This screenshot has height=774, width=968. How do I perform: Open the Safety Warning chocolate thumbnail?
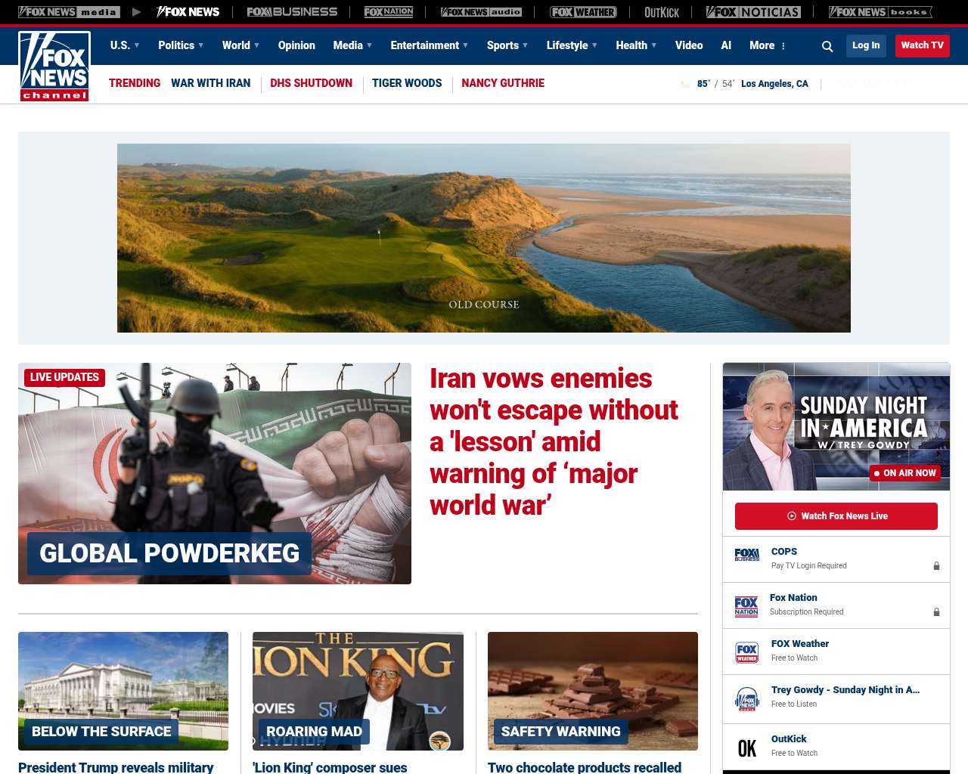(592, 691)
